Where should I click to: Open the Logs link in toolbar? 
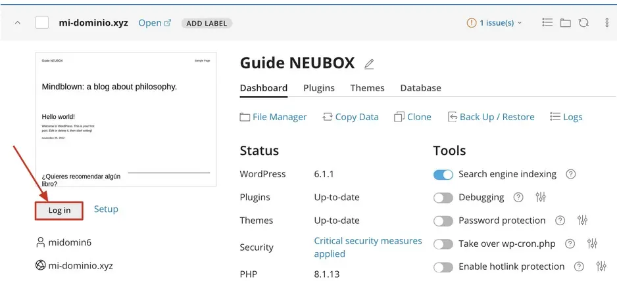572,117
